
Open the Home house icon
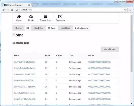point(19,16)
